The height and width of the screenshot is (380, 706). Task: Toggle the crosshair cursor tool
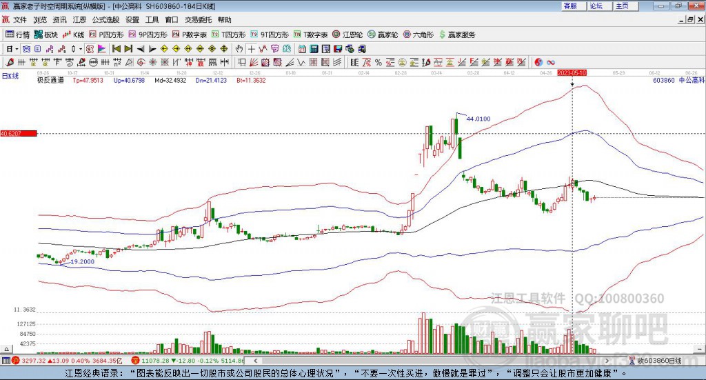click(x=251, y=49)
